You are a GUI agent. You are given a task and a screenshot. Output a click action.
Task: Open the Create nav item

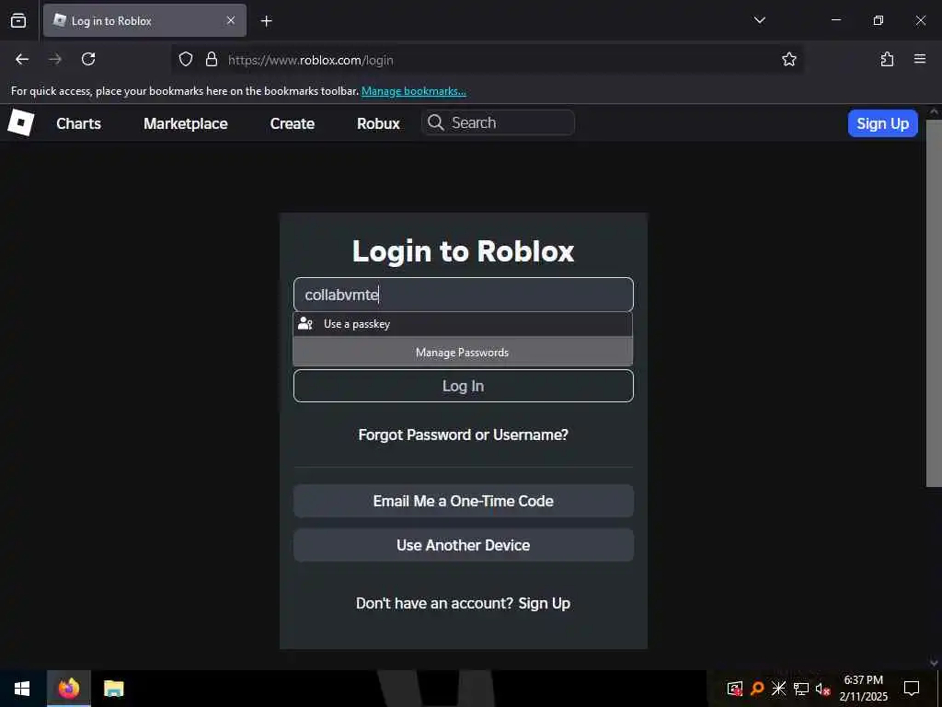[x=293, y=123]
